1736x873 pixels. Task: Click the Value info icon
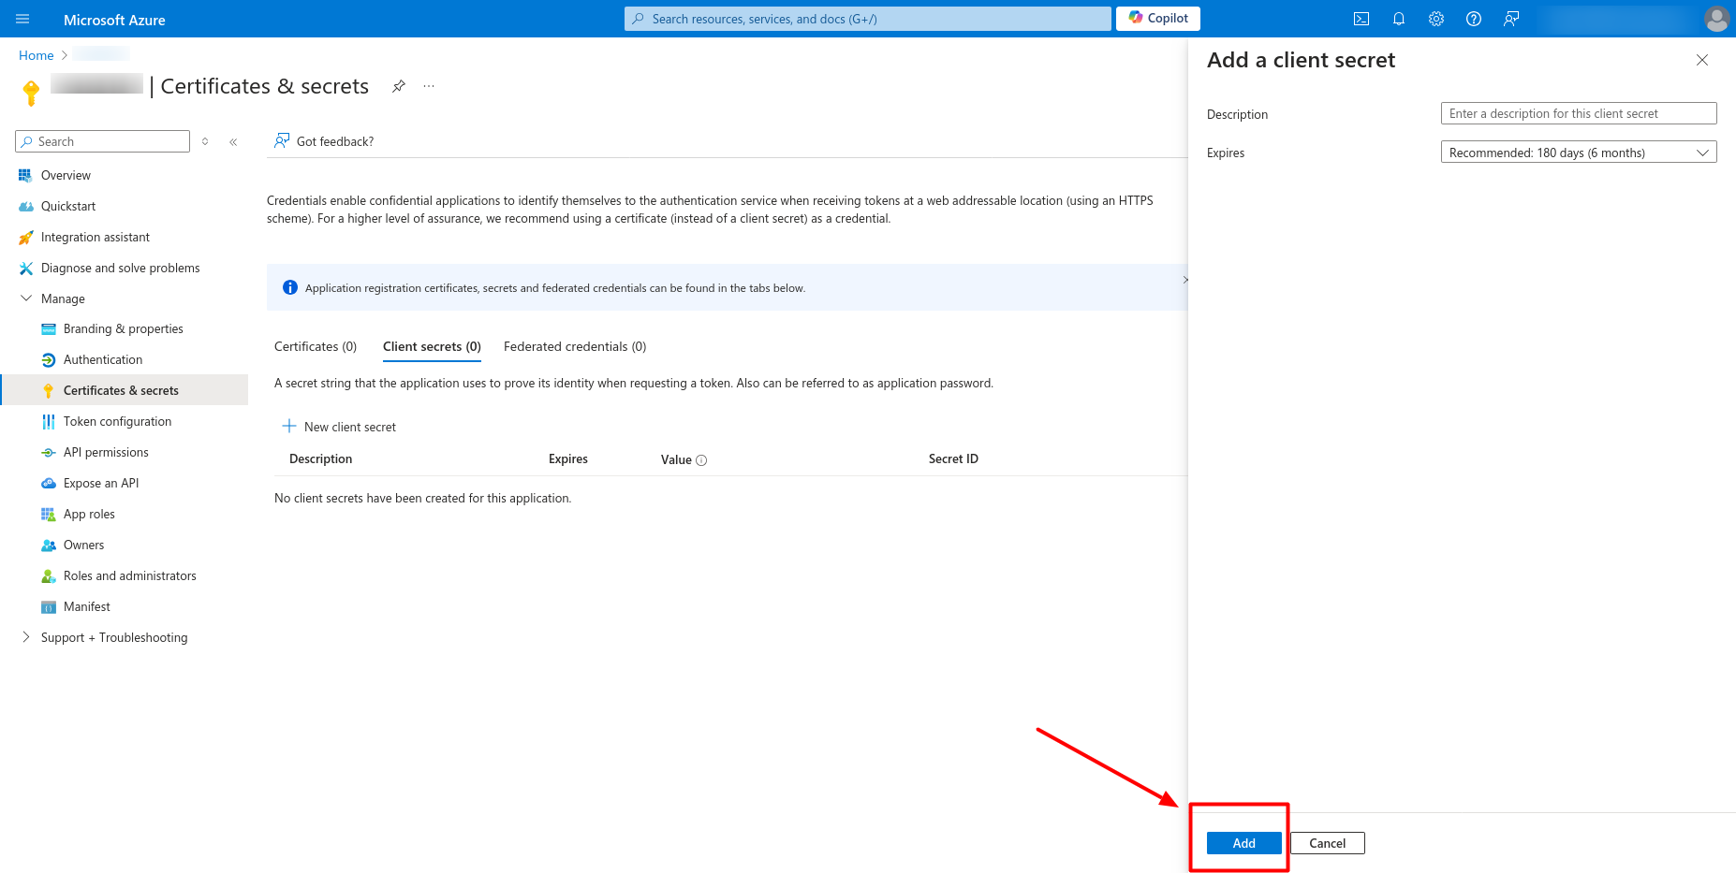pyautogui.click(x=701, y=460)
